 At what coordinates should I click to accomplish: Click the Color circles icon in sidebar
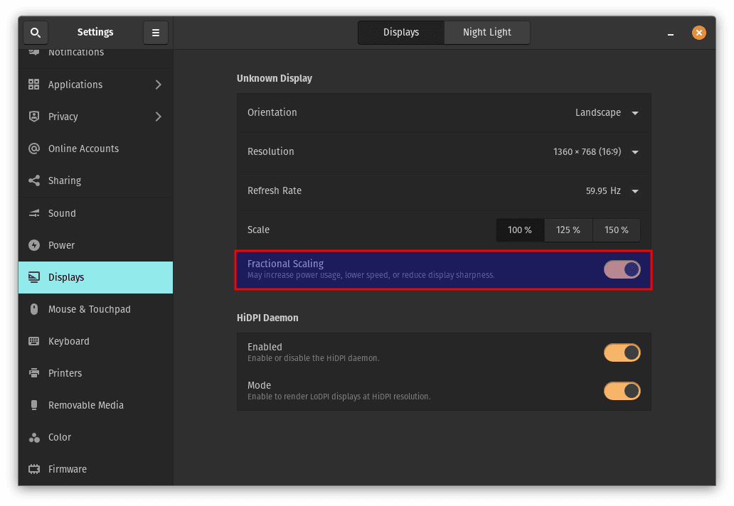(33, 437)
